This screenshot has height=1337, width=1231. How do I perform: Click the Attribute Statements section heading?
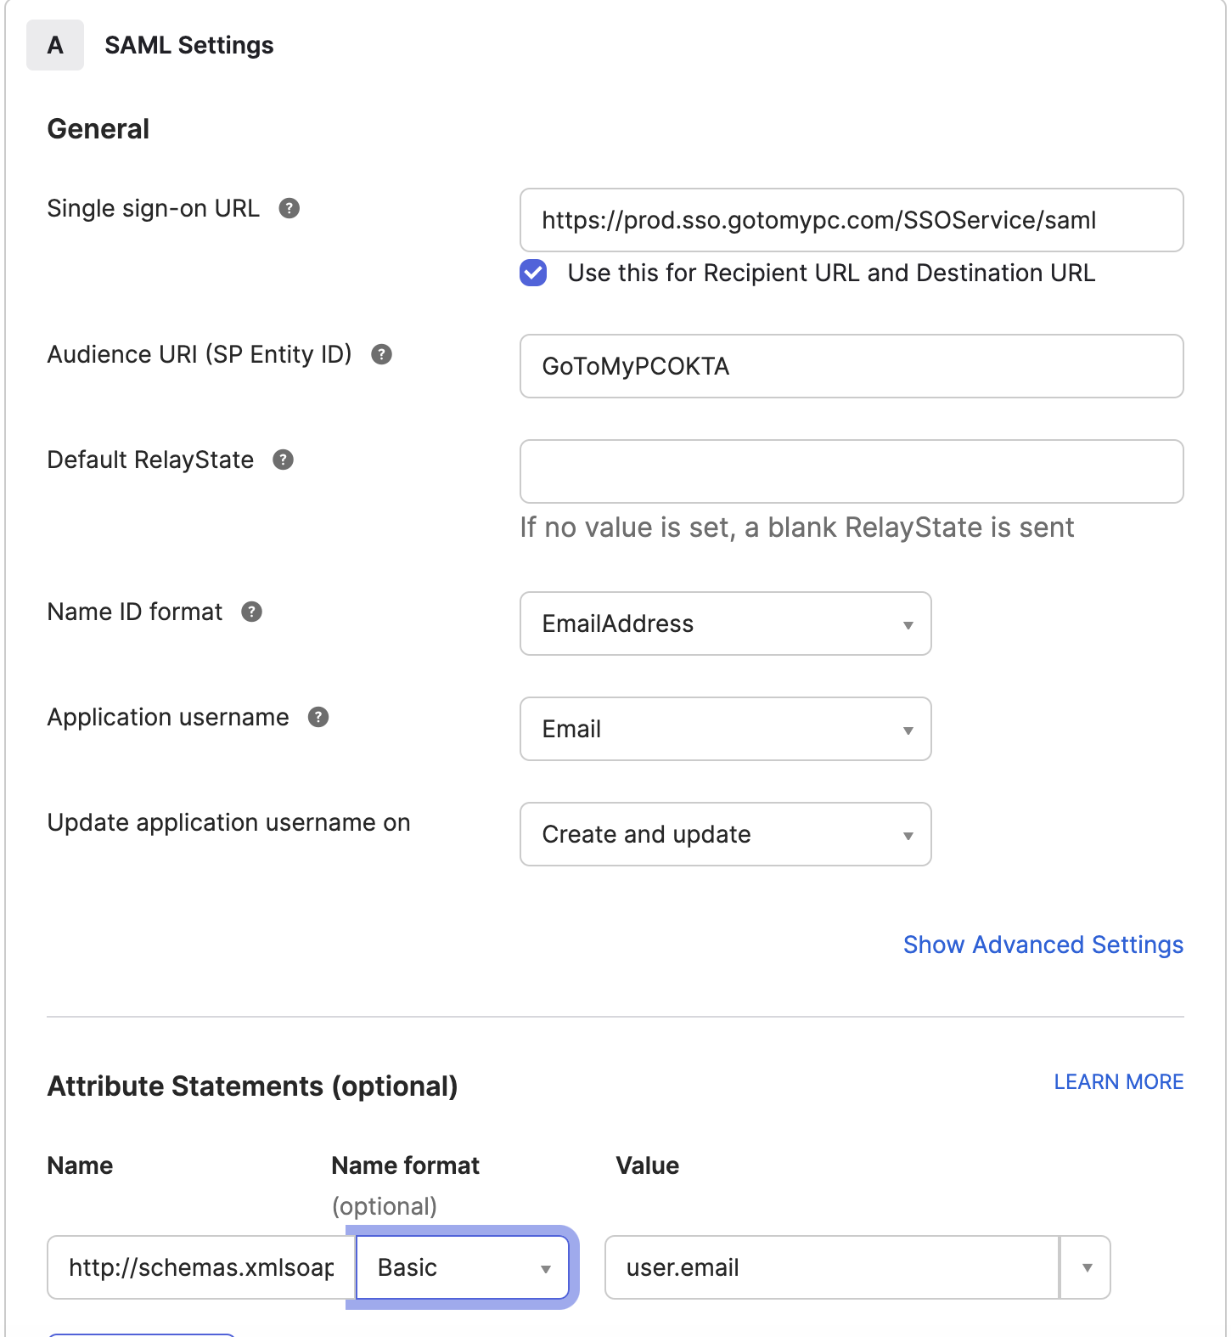252,1086
